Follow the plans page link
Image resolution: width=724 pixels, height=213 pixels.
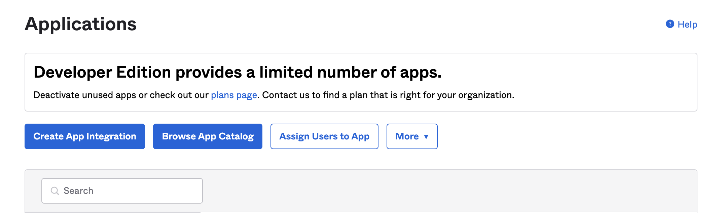234,95
